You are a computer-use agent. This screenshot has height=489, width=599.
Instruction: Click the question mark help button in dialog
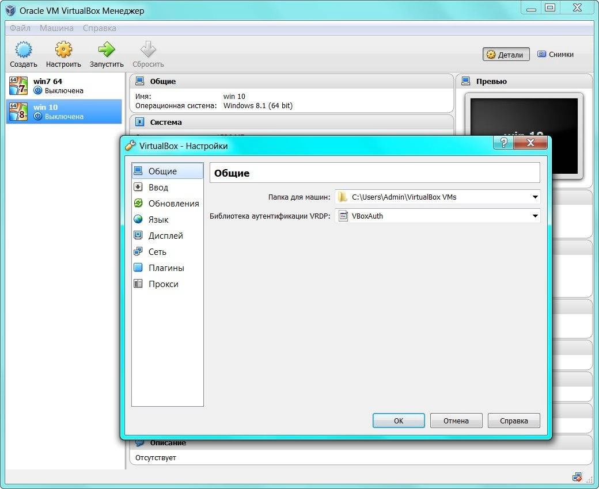[x=503, y=143]
